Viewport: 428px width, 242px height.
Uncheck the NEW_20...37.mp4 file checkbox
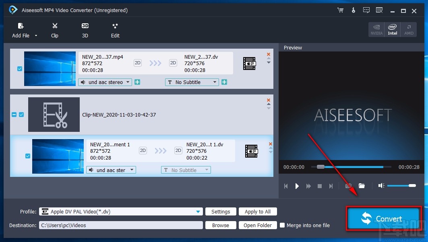point(19,69)
